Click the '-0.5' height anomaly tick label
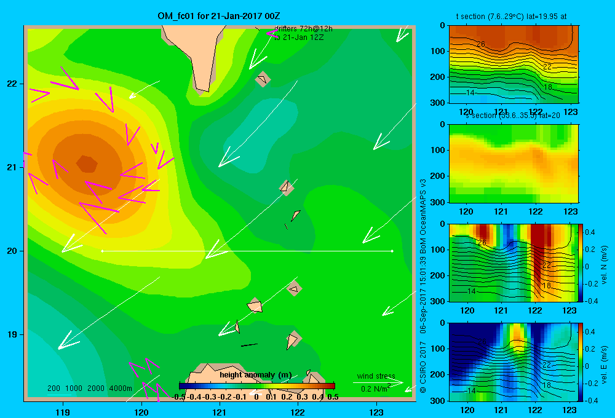Image resolution: width=615 pixels, height=418 pixels. tap(178, 397)
